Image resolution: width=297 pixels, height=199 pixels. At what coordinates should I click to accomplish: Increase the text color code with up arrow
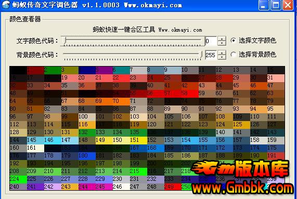point(222,38)
